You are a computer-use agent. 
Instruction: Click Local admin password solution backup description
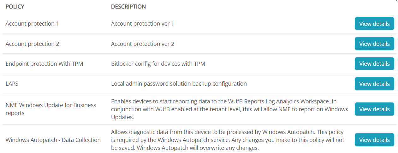[x=179, y=84]
